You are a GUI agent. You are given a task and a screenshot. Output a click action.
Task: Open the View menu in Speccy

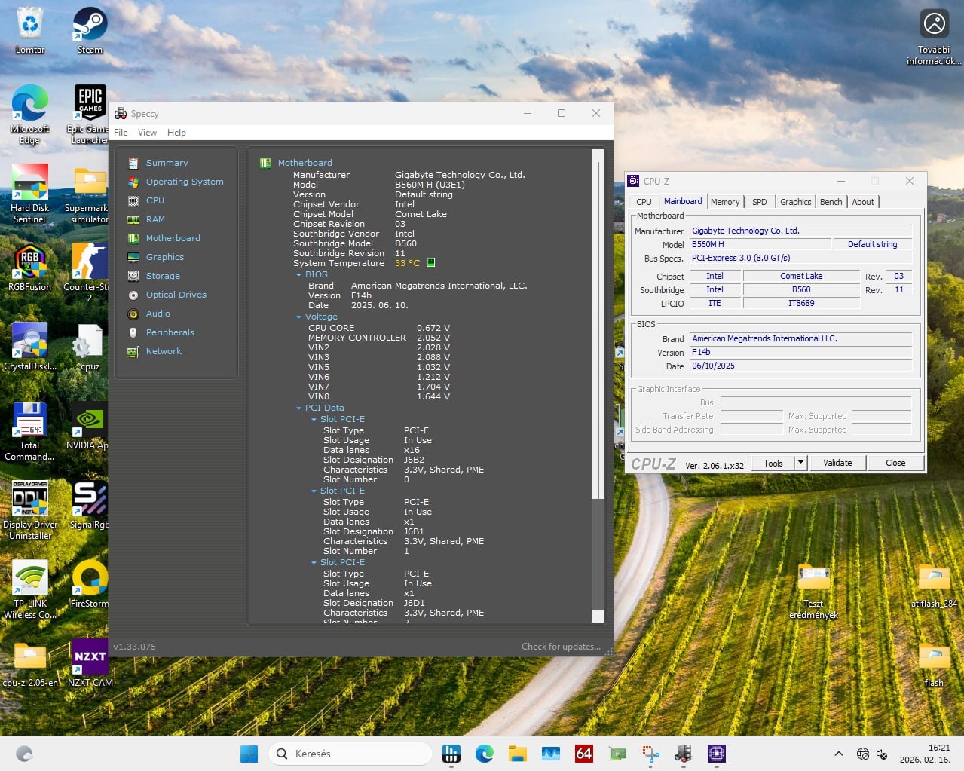click(147, 133)
